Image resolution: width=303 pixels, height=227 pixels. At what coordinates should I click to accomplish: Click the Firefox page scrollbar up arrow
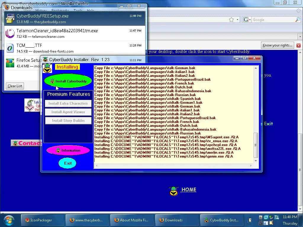tap(300, 52)
